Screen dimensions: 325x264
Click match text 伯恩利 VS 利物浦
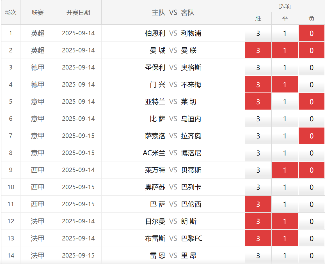click(x=173, y=33)
